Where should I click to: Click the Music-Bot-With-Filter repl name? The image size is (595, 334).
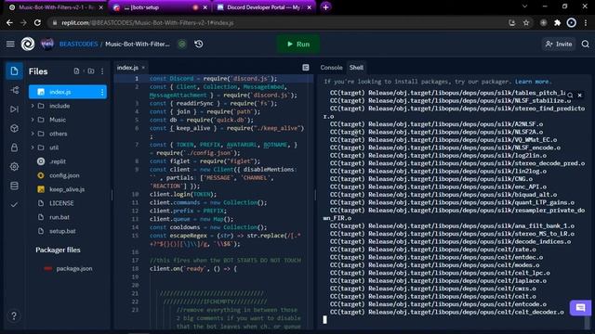pyautogui.click(x=138, y=44)
